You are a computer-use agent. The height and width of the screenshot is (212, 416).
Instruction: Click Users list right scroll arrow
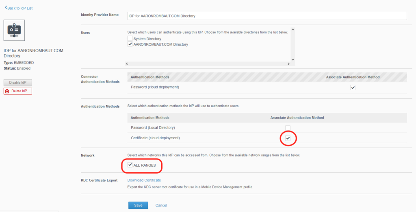[288, 64]
